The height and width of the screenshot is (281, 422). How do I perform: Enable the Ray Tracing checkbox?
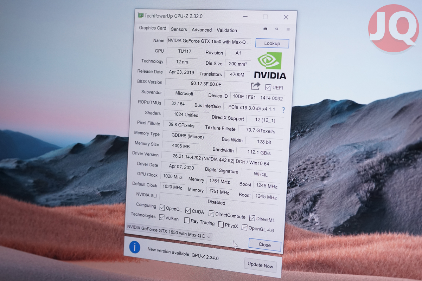point(187,220)
